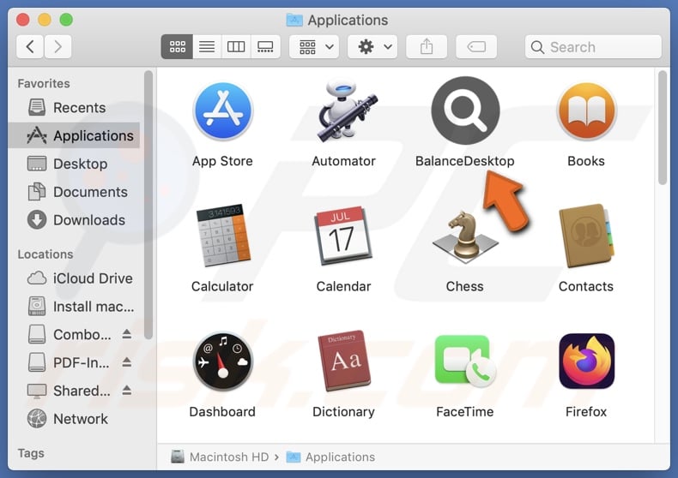Screen dimensions: 678x478
Task: Click the Contacts name label
Action: click(586, 286)
